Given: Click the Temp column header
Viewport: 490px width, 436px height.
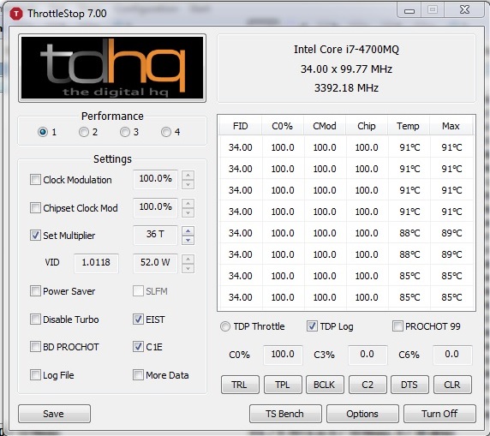Looking at the screenshot, I should (x=408, y=126).
